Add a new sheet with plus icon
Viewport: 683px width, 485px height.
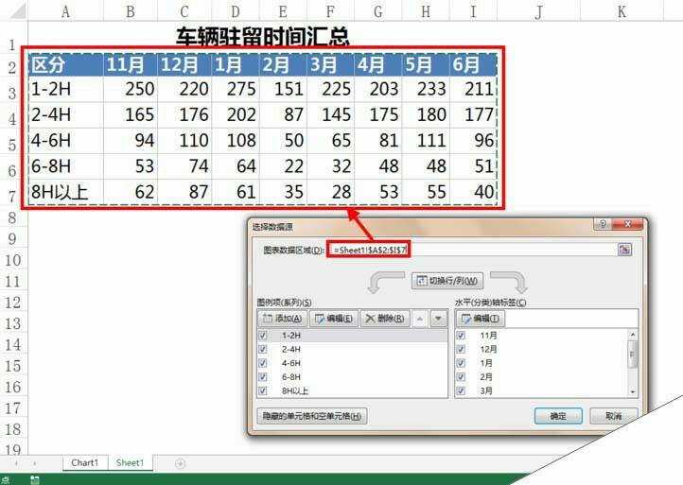(x=181, y=463)
